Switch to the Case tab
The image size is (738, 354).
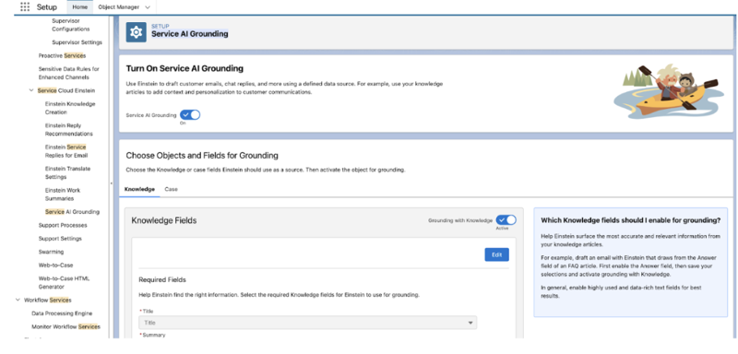[x=171, y=189]
